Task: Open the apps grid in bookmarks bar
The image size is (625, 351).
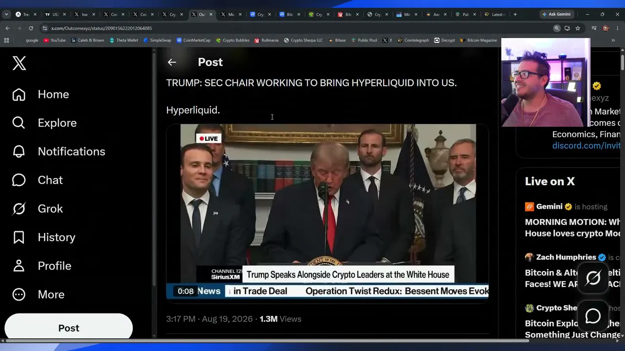Action: coord(7,40)
